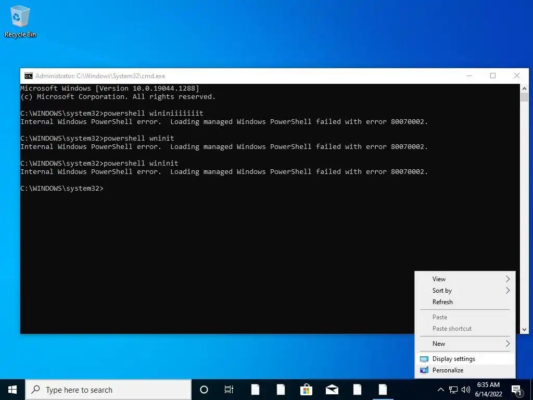Viewport: 533px width, 400px height.
Task: Click the volume speaker tray icon
Action: [466, 390]
